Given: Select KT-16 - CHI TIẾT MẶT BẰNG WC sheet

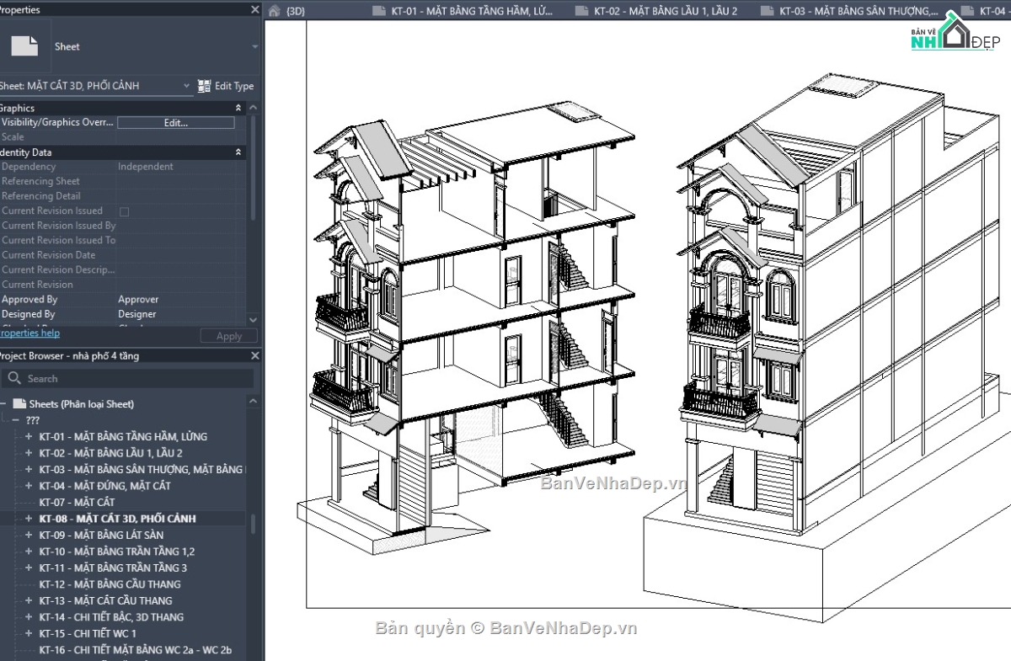Looking at the screenshot, I should (x=135, y=650).
